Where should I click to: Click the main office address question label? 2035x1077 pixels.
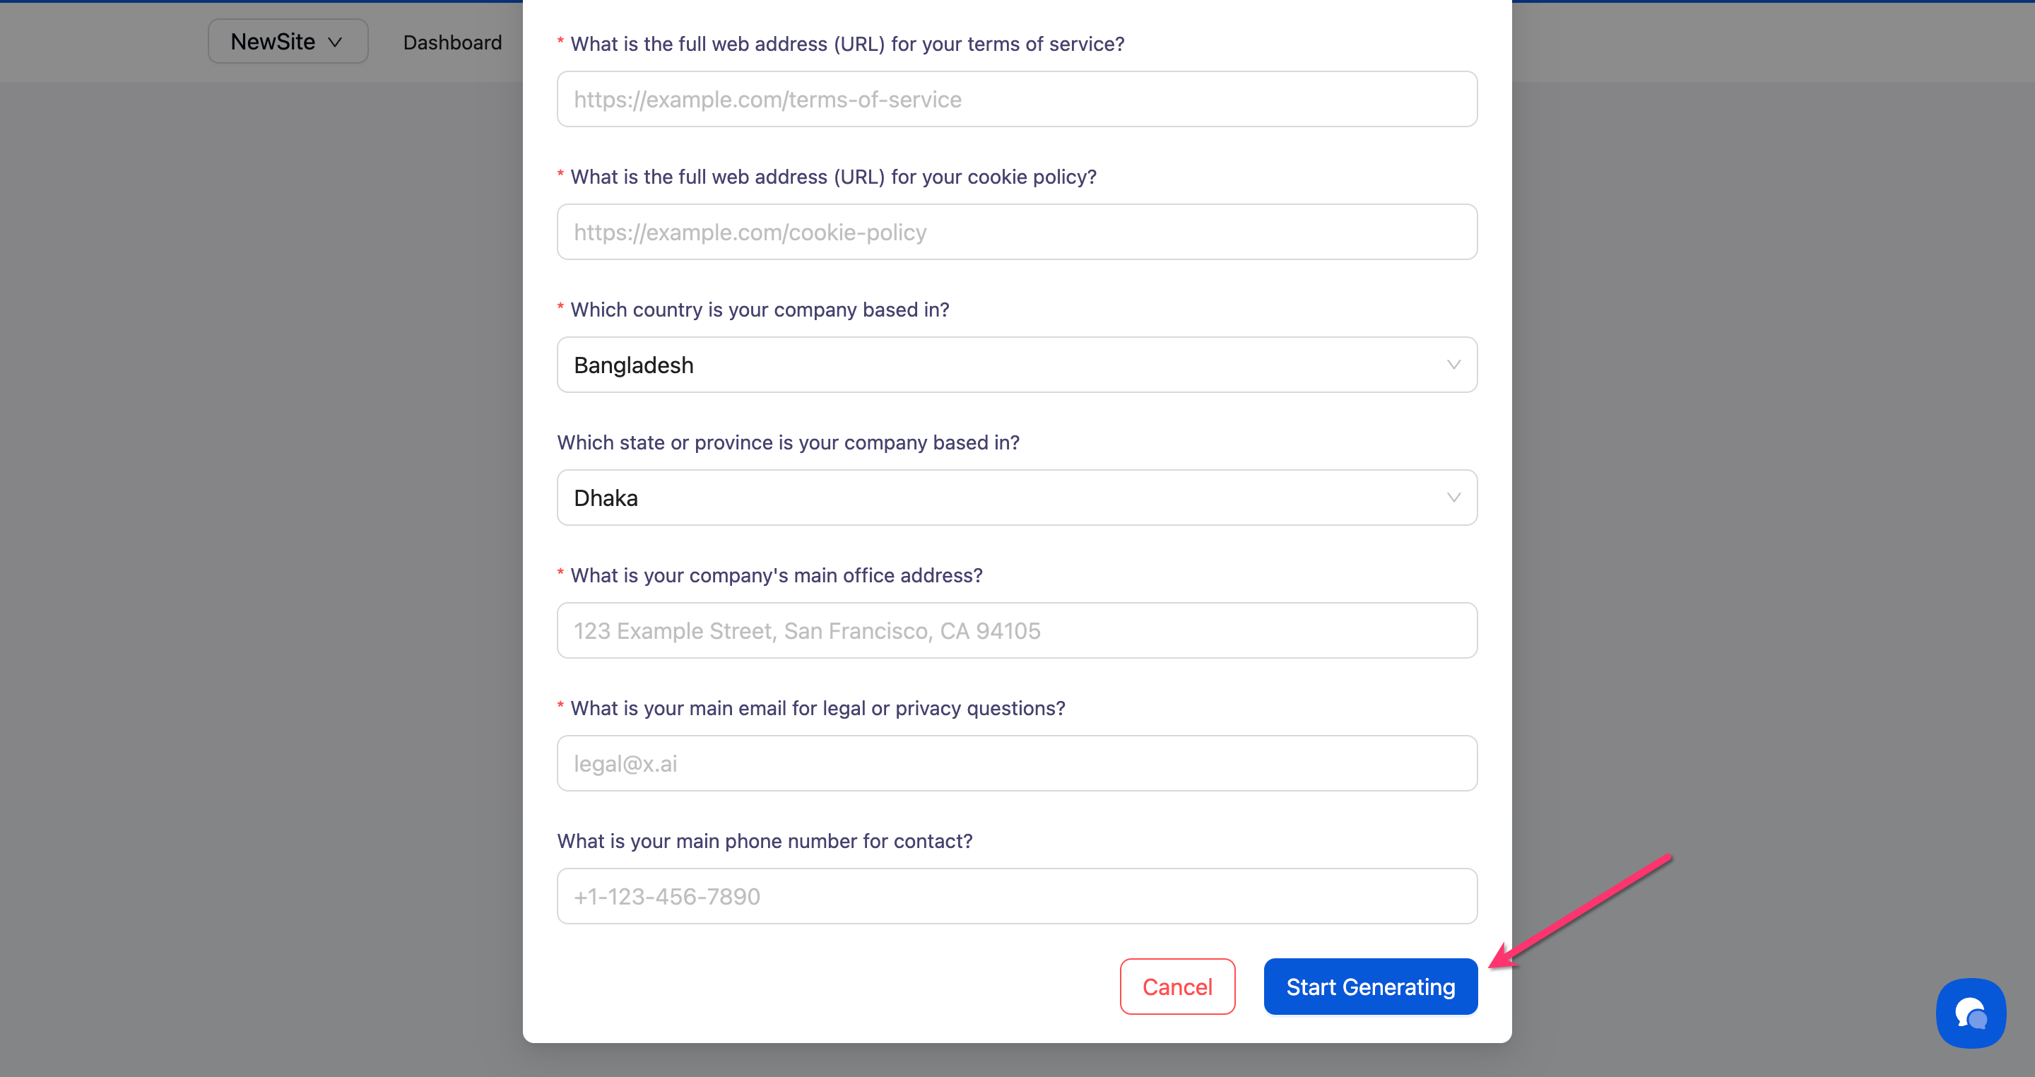coord(776,575)
